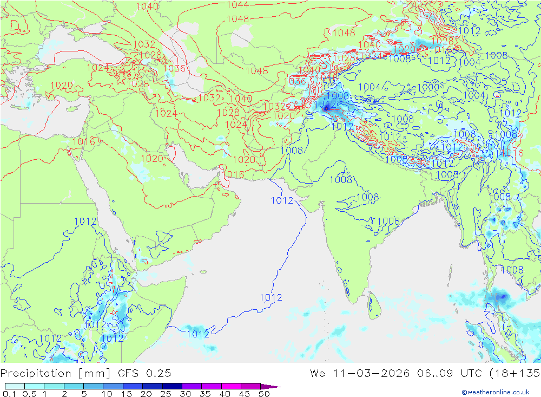541x397 pixels.
Task: Click the 'UTC (18+135' forecast time text
Action: click(x=500, y=374)
